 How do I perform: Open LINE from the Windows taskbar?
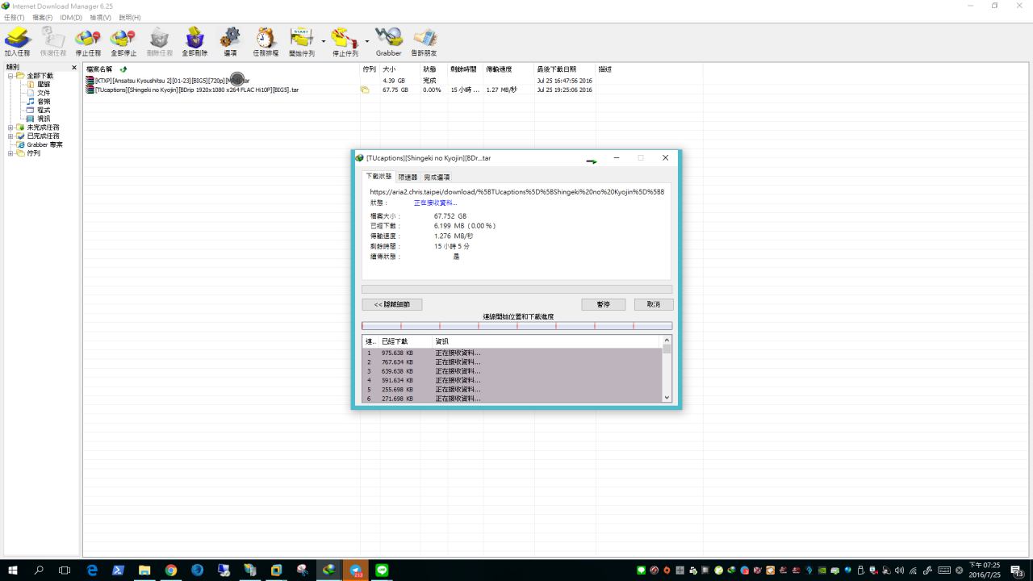point(382,571)
